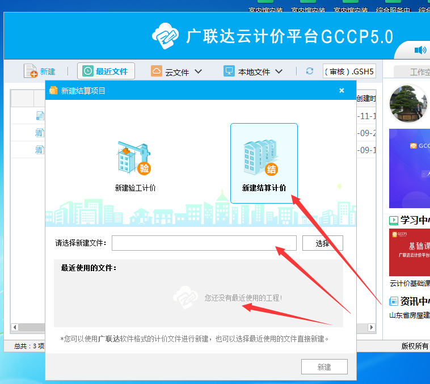Screen dimensions: 430x384
Task: Click the 资讯中心 news icon
Action: coord(394,301)
